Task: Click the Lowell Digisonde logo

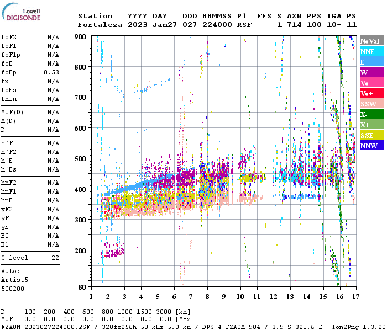Action: tap(21, 12)
